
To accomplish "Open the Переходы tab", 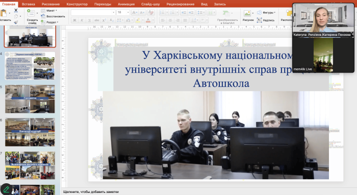I will click(103, 4).
